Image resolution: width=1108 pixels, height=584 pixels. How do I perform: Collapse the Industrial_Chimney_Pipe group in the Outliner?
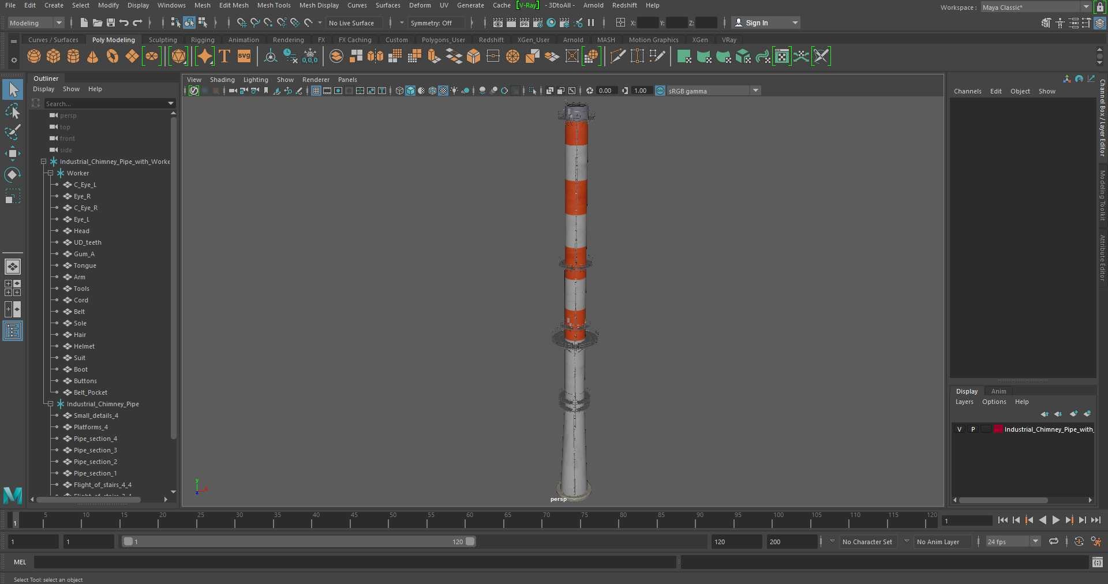click(x=50, y=404)
